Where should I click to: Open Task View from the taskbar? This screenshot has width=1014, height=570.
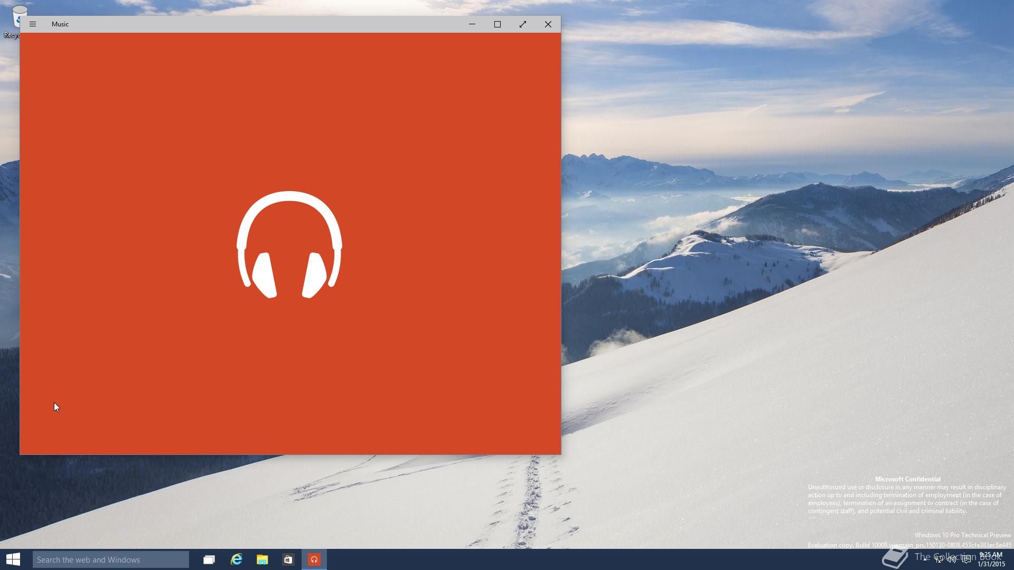pos(209,559)
